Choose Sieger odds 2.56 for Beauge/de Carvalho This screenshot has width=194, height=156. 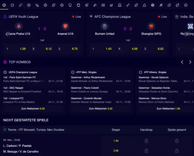pyautogui.click(x=116, y=151)
